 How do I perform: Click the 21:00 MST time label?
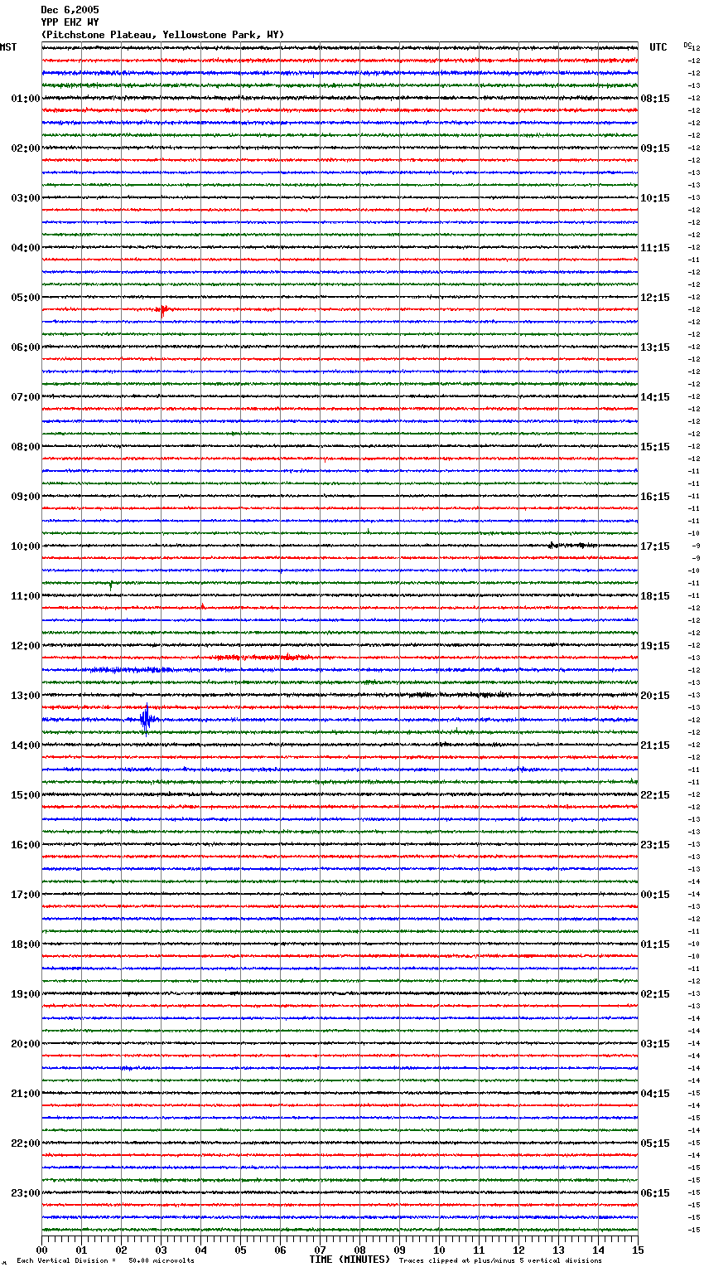pos(25,1094)
